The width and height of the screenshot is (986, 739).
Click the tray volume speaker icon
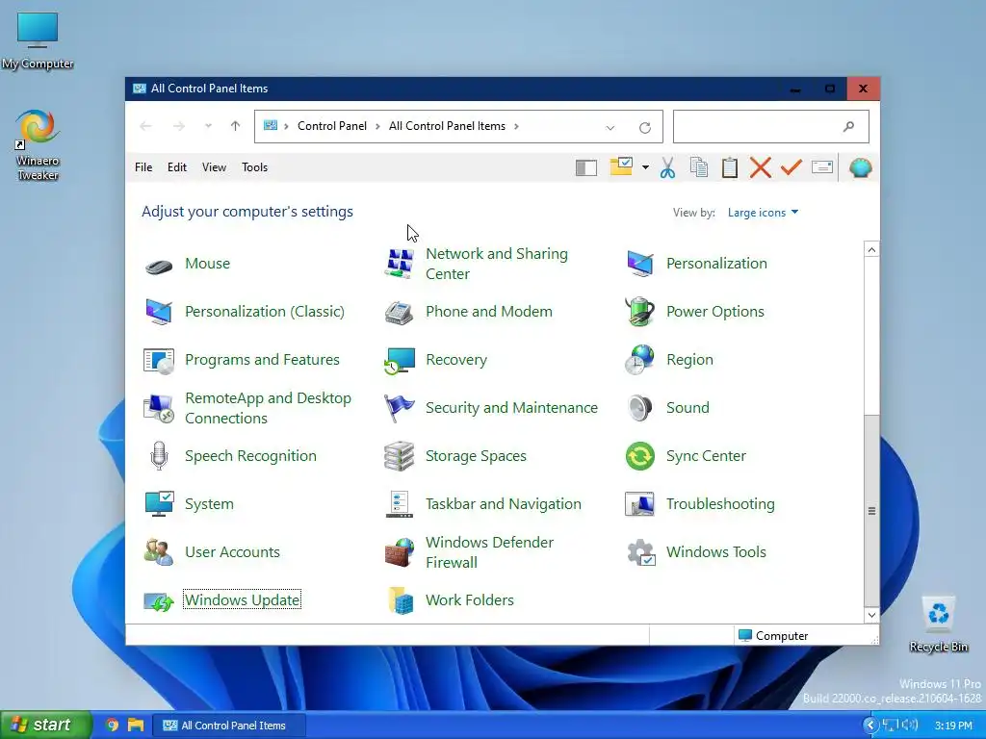(x=910, y=726)
